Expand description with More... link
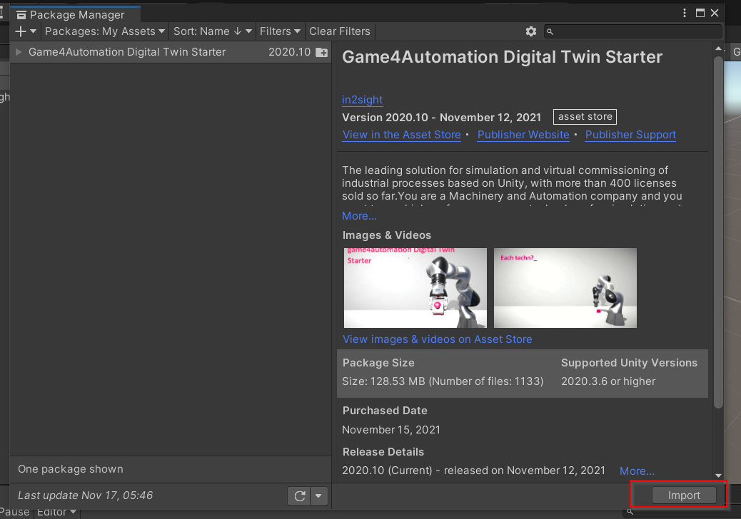 [359, 216]
